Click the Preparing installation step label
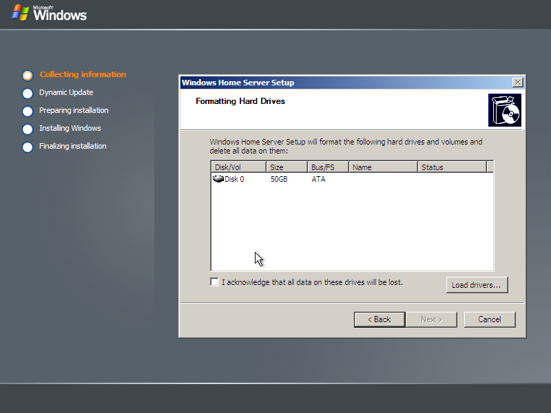The image size is (551, 413). coord(74,110)
